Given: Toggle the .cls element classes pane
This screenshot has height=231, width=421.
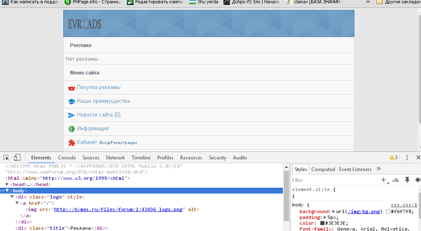Looking at the screenshot, I should (395, 180).
